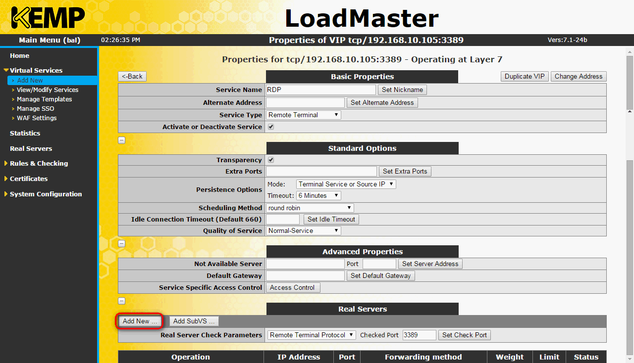Expand the Rules & Checking menu
The image size is (634, 363).
(x=39, y=164)
